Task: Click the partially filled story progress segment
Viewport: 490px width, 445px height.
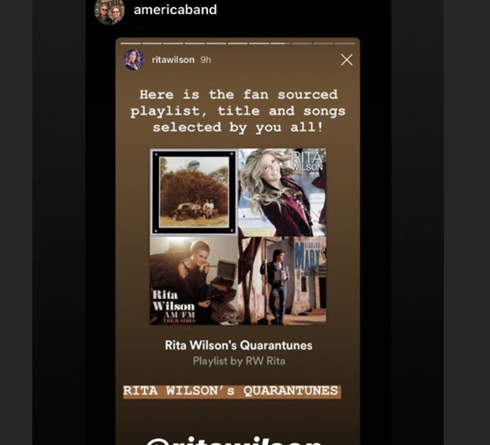Action: coord(280,44)
